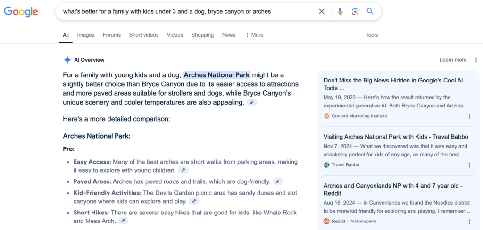The height and width of the screenshot is (230, 483).
Task: Click the 'Pro:' subheading
Action: [x=69, y=149]
